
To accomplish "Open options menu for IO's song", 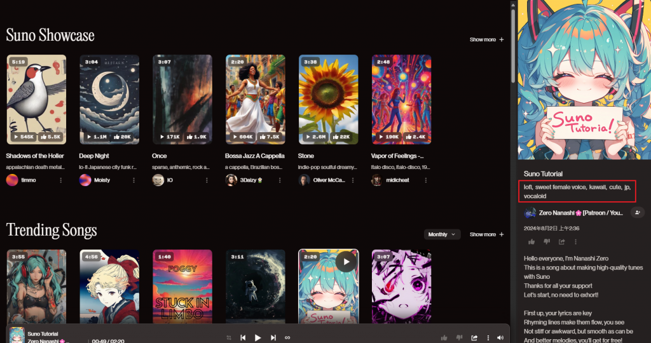I will pyautogui.click(x=207, y=180).
